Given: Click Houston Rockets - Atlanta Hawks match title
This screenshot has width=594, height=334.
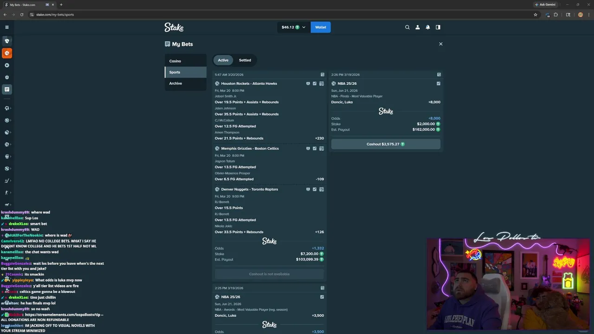Looking at the screenshot, I should click(249, 83).
